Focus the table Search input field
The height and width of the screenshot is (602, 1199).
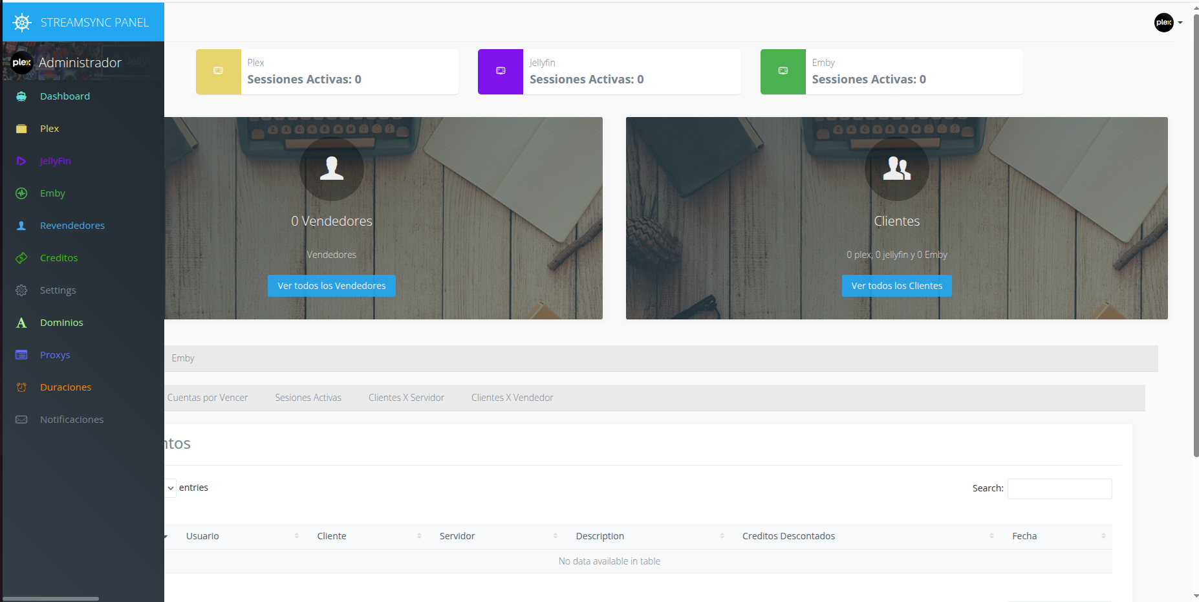(1060, 489)
